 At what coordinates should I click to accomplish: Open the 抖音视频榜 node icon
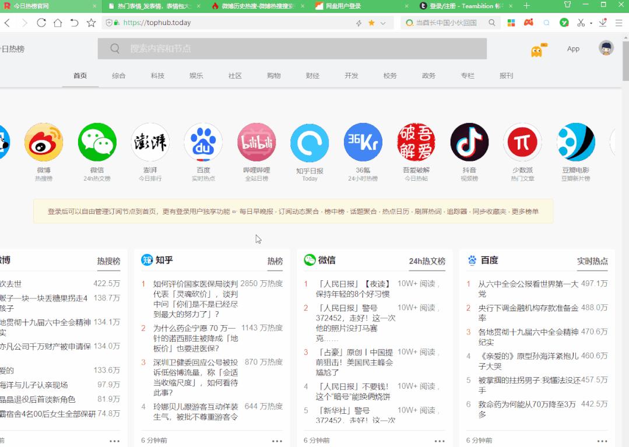point(469,142)
